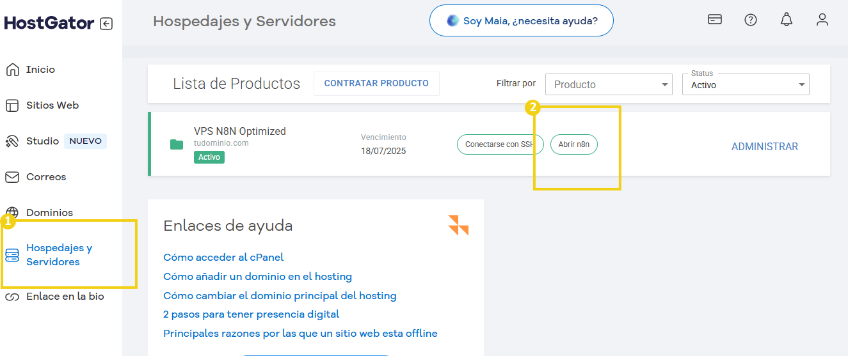
Task: Click the Filtrar por label
Action: pos(516,84)
